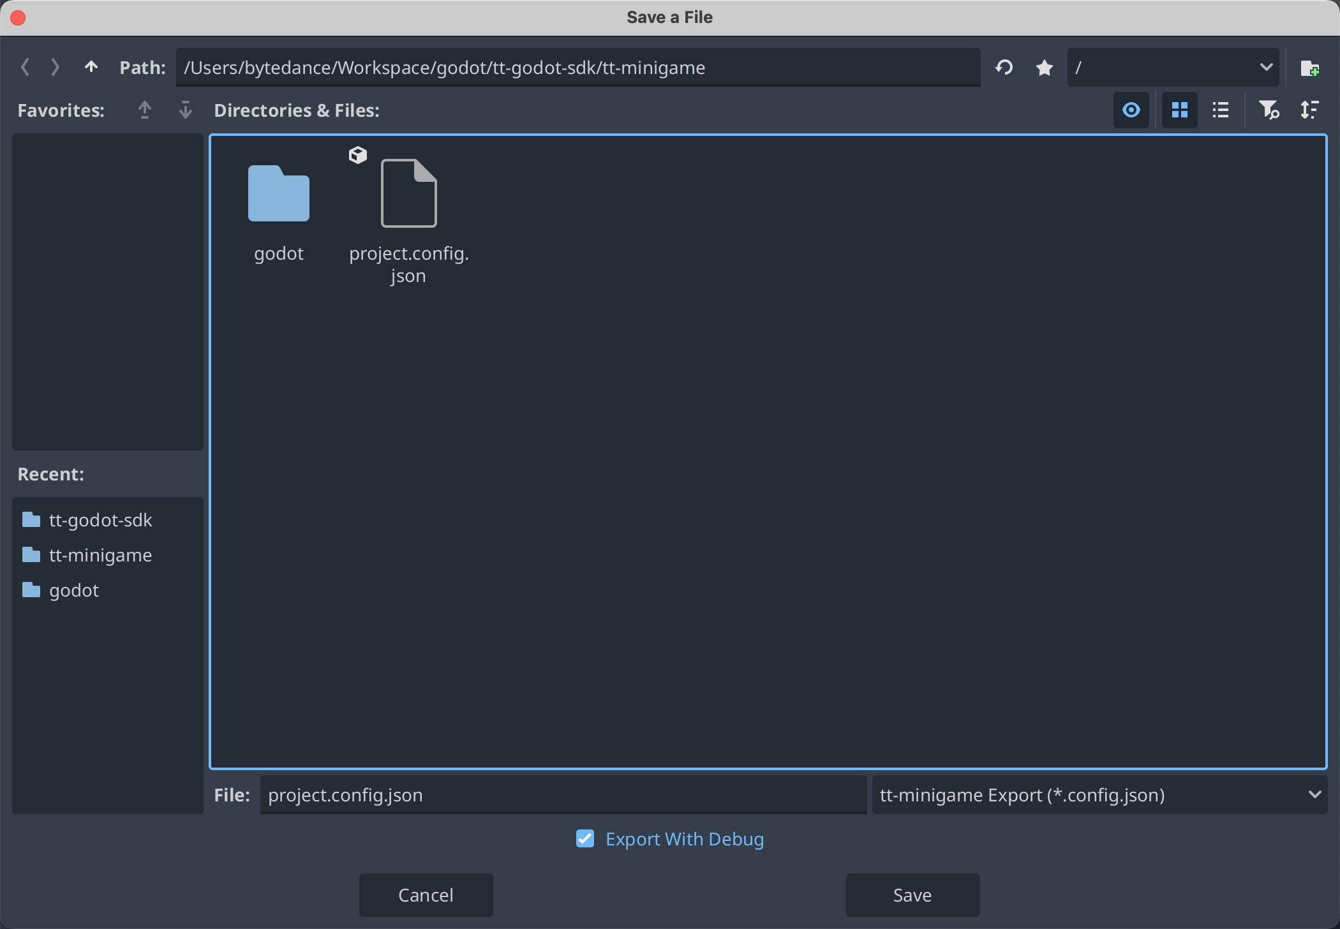Screen dimensions: 1340x929
Task: Open the drive selection dropdown
Action: pyautogui.click(x=1173, y=67)
